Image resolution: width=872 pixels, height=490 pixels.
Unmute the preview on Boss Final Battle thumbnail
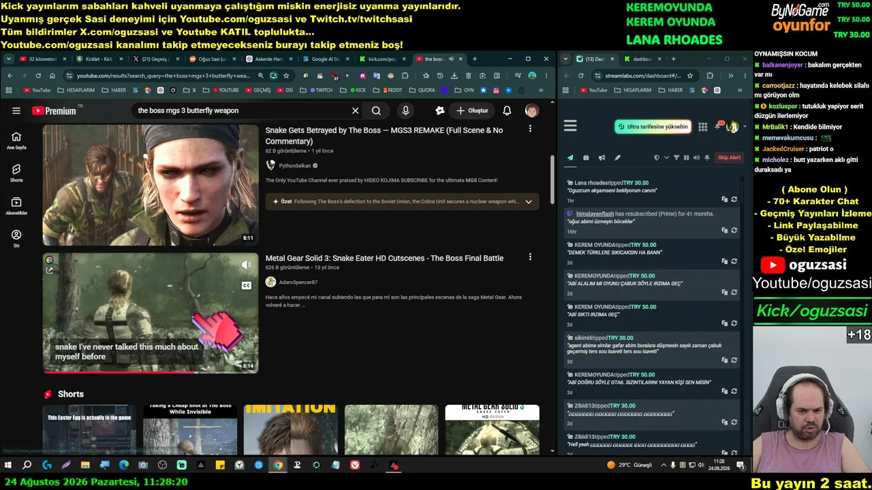(x=246, y=265)
